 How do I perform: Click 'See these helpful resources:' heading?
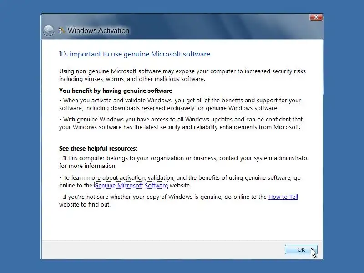[98, 149]
